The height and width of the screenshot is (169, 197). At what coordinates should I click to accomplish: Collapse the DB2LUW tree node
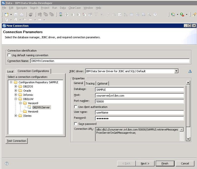tap(16, 99)
